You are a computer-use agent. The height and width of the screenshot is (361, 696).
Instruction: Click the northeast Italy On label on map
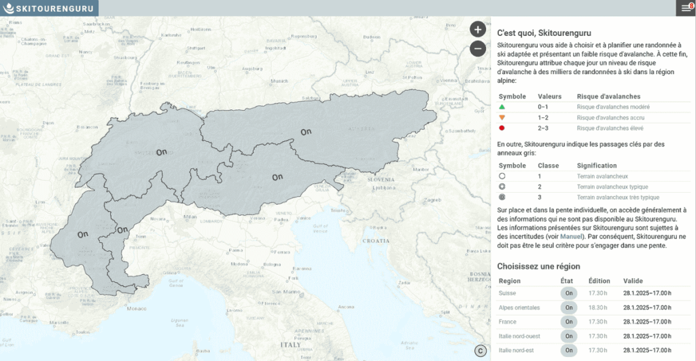(277, 177)
